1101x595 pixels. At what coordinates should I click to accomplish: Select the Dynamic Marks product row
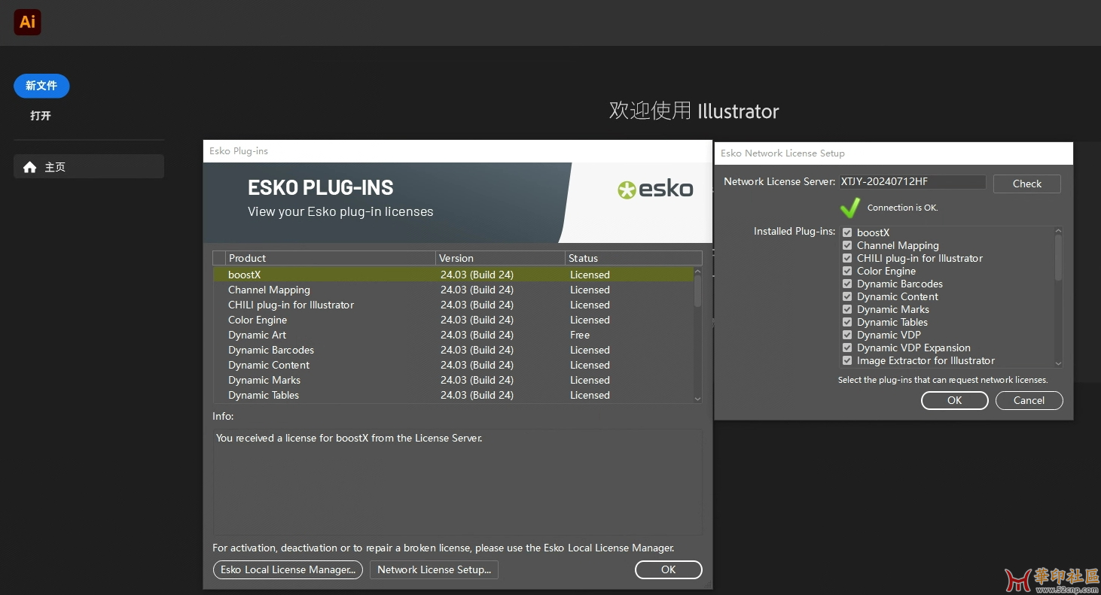tap(453, 380)
